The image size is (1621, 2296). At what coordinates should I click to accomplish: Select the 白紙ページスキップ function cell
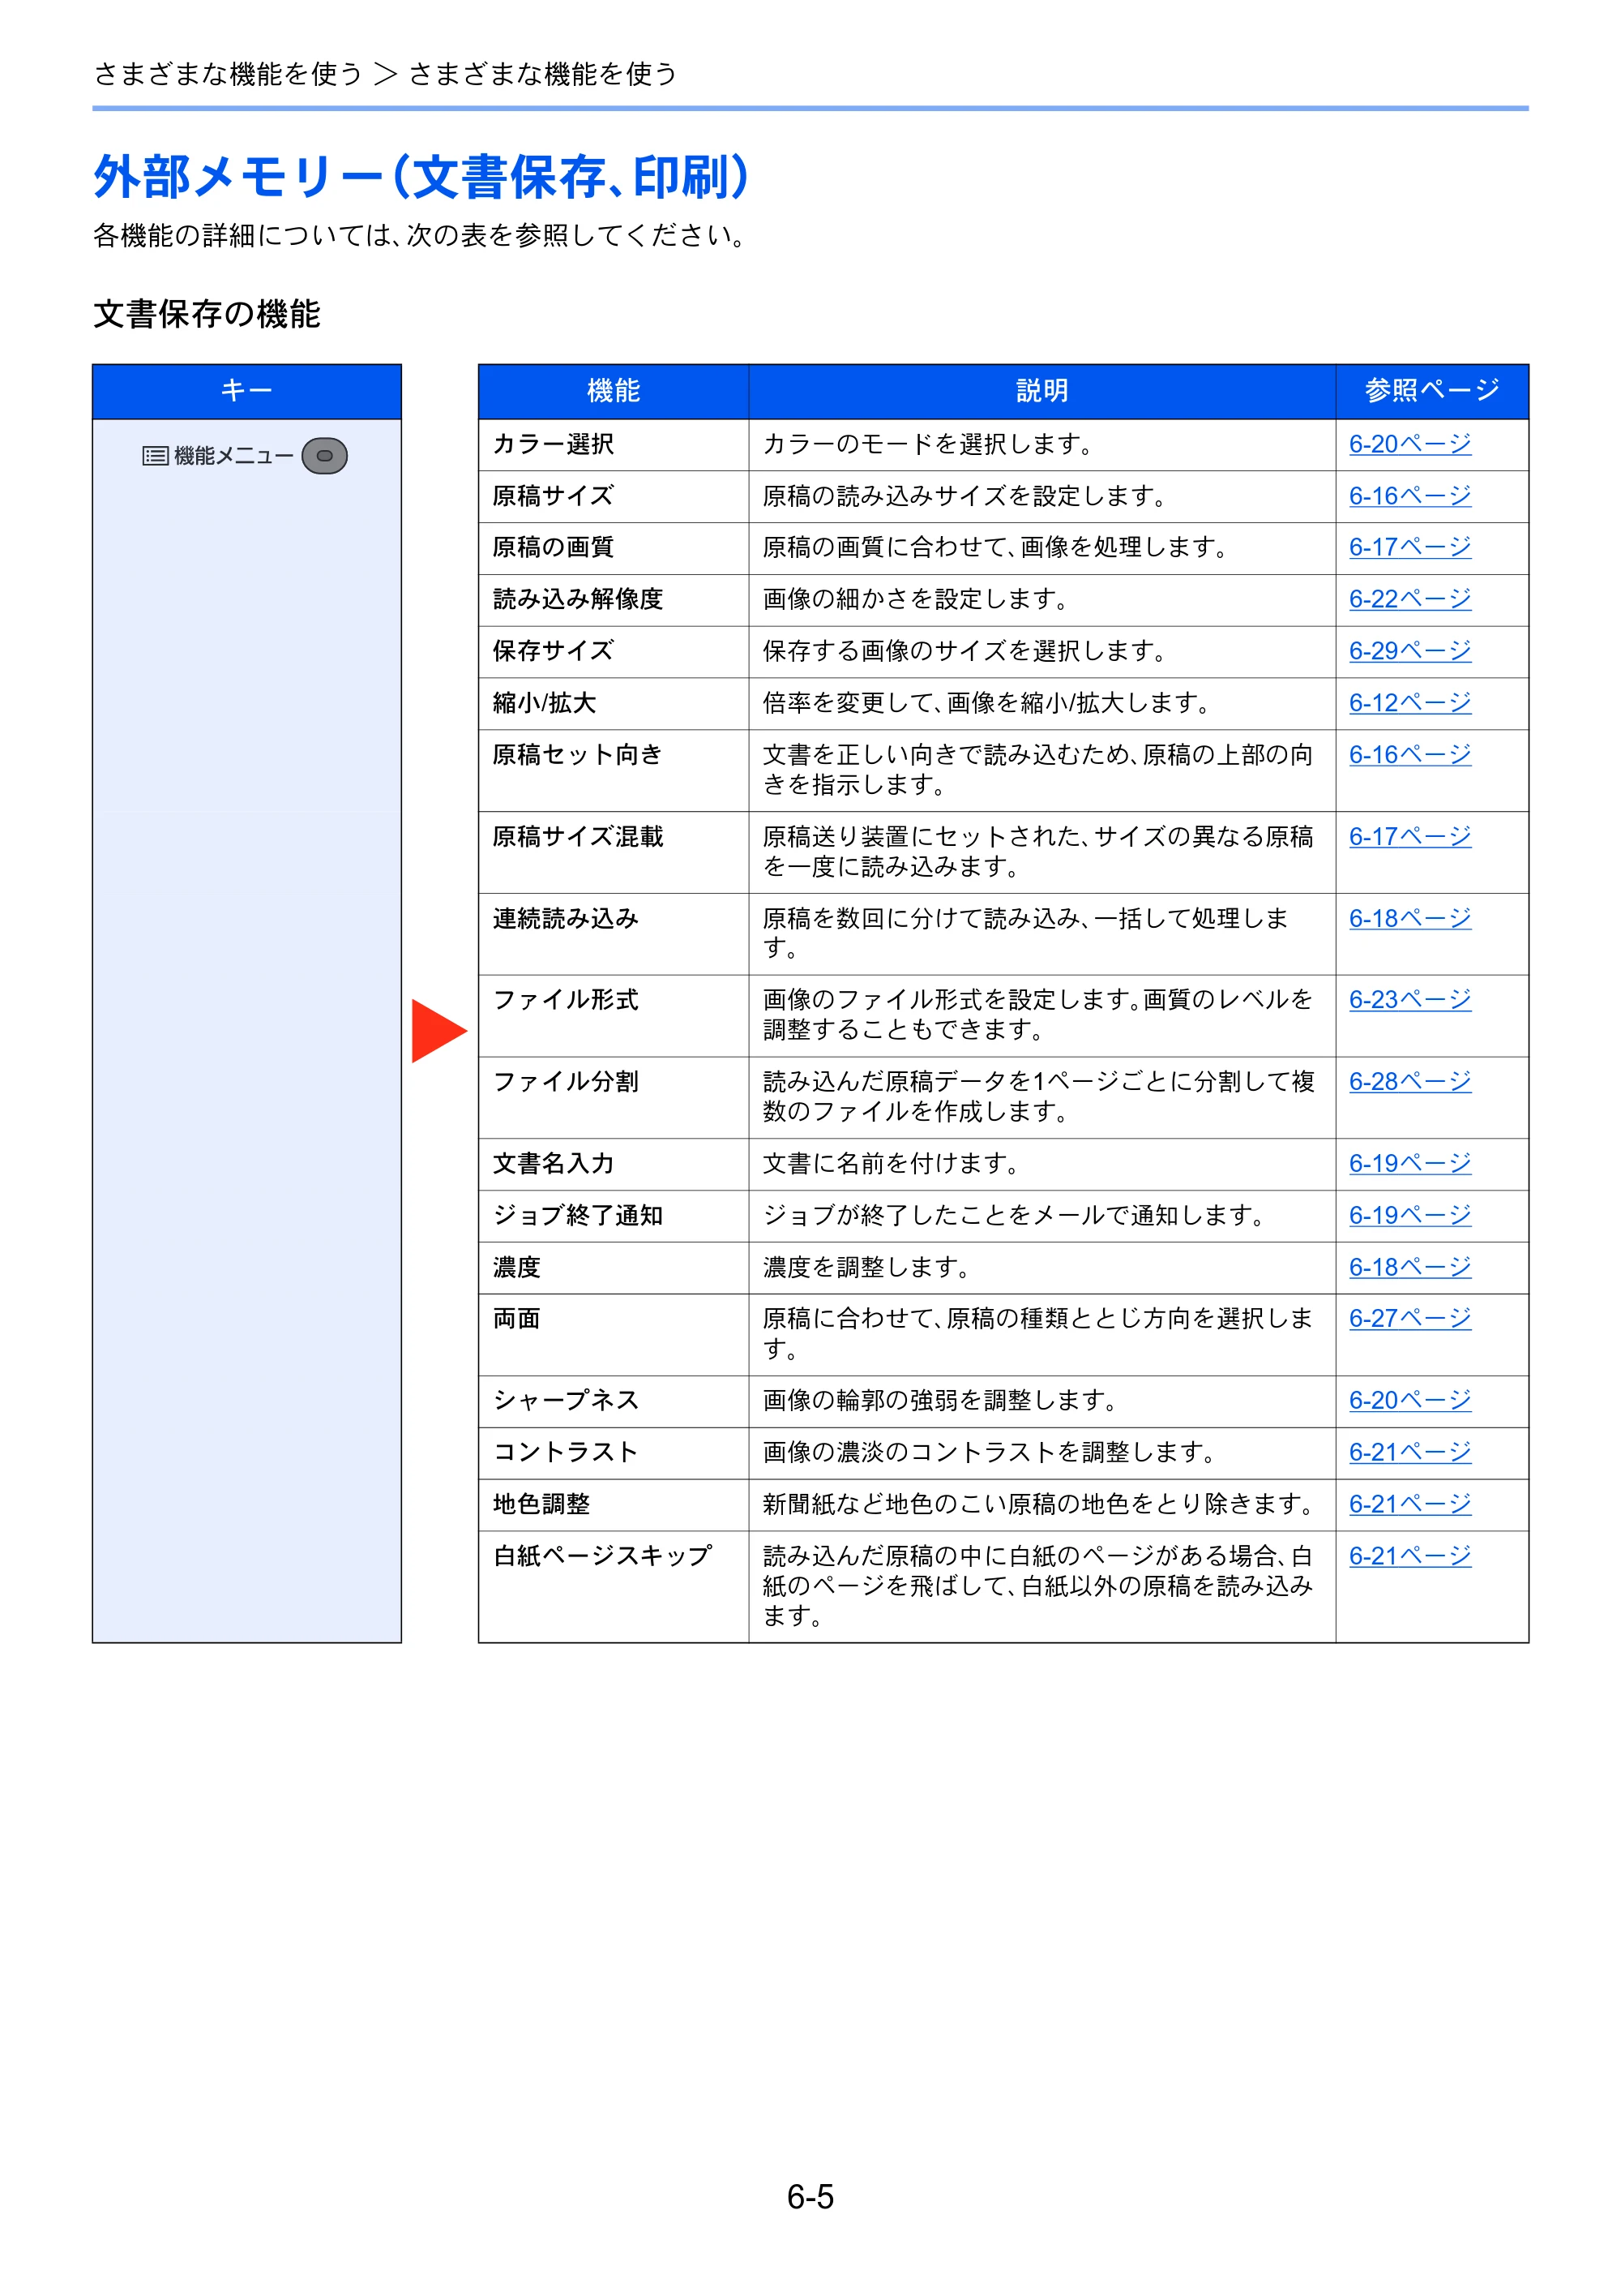614,1587
